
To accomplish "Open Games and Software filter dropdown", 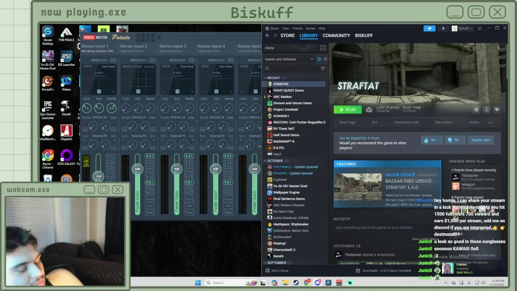I will (x=289, y=59).
